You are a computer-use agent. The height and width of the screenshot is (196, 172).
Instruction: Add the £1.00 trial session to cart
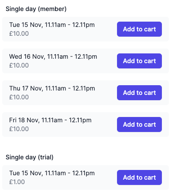click(x=139, y=177)
